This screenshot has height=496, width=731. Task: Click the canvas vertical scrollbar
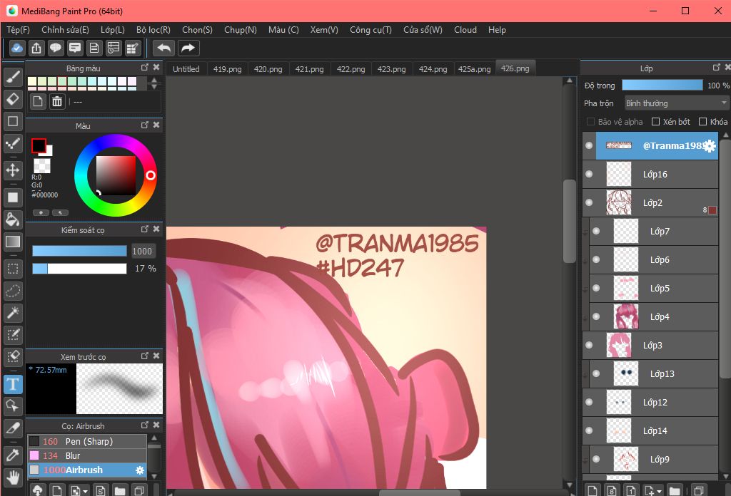(569, 222)
